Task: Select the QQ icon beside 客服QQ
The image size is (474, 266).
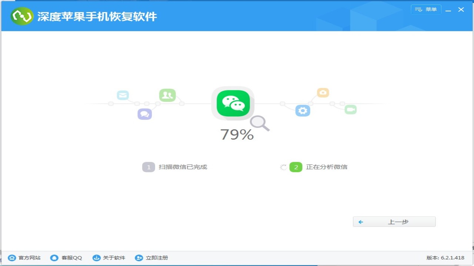Action: coord(54,258)
